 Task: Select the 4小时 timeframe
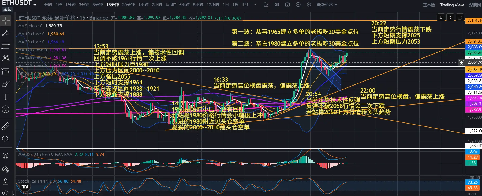tap(171, 5)
